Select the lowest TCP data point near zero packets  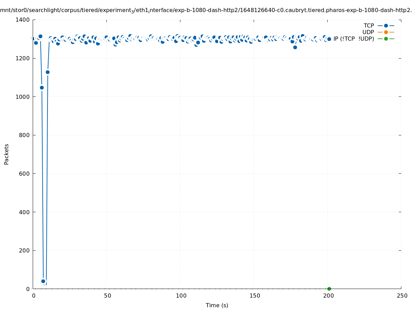[x=43, y=281]
